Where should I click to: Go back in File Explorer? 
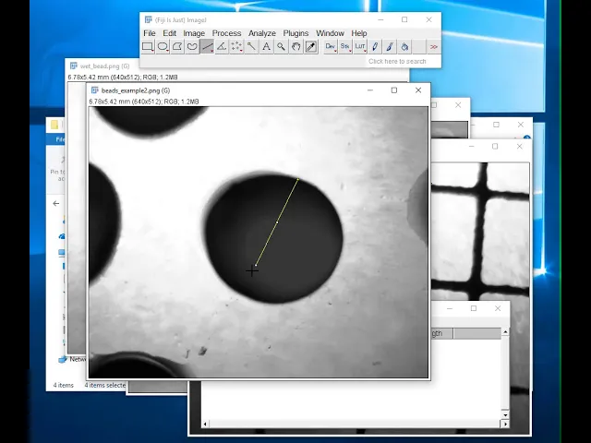[x=56, y=203]
